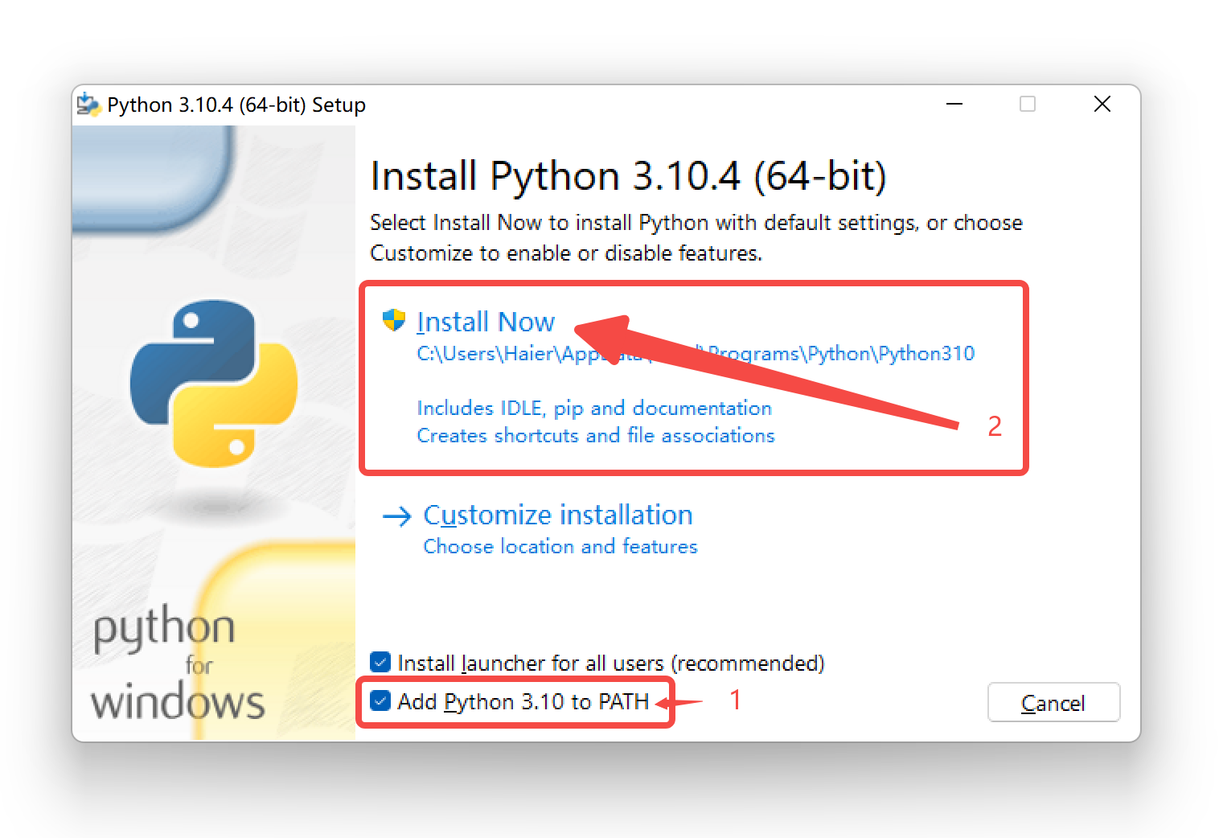
Task: Click the greyed-out maximize window icon
Action: point(1028,105)
